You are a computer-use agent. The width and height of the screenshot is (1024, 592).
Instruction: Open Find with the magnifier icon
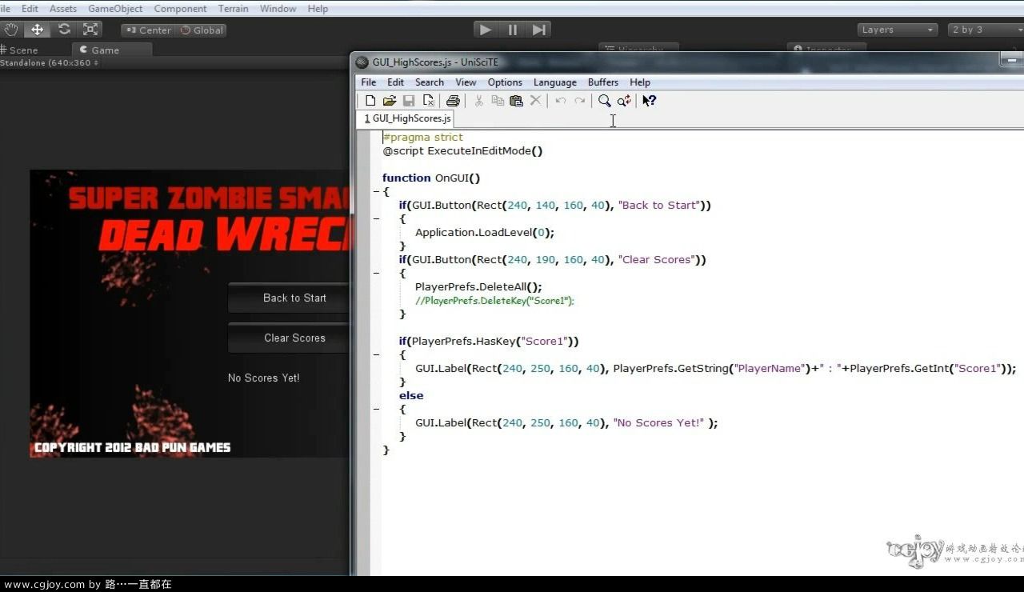(604, 101)
